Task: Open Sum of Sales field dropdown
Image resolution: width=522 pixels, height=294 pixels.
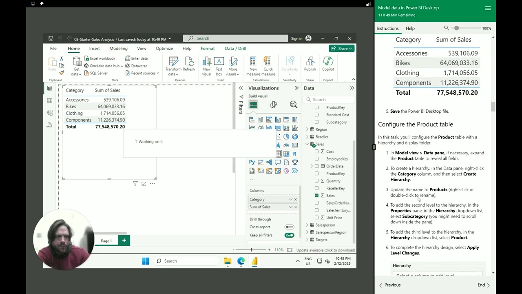Action: 290,207
